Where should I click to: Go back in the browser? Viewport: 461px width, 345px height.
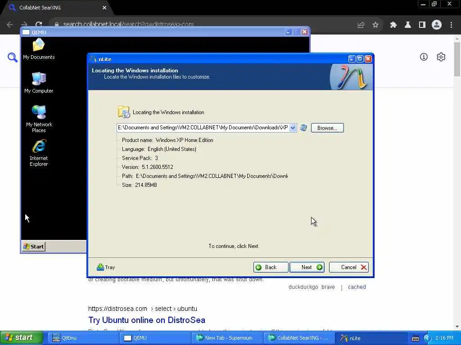click(x=10, y=25)
